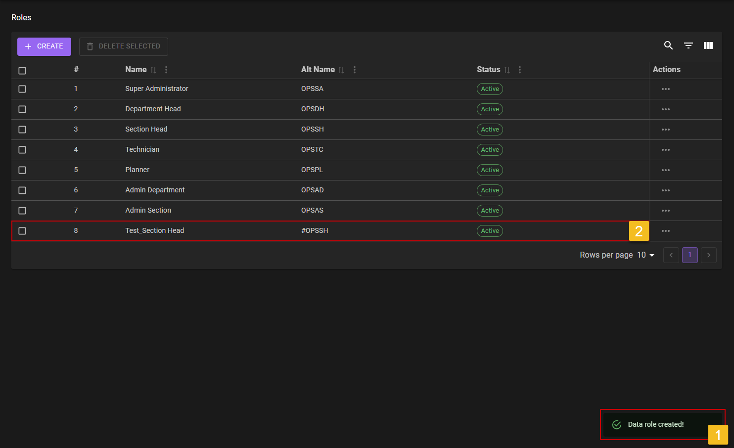Click the DELETE SELECTED button
This screenshot has width=734, height=448.
[x=124, y=46]
